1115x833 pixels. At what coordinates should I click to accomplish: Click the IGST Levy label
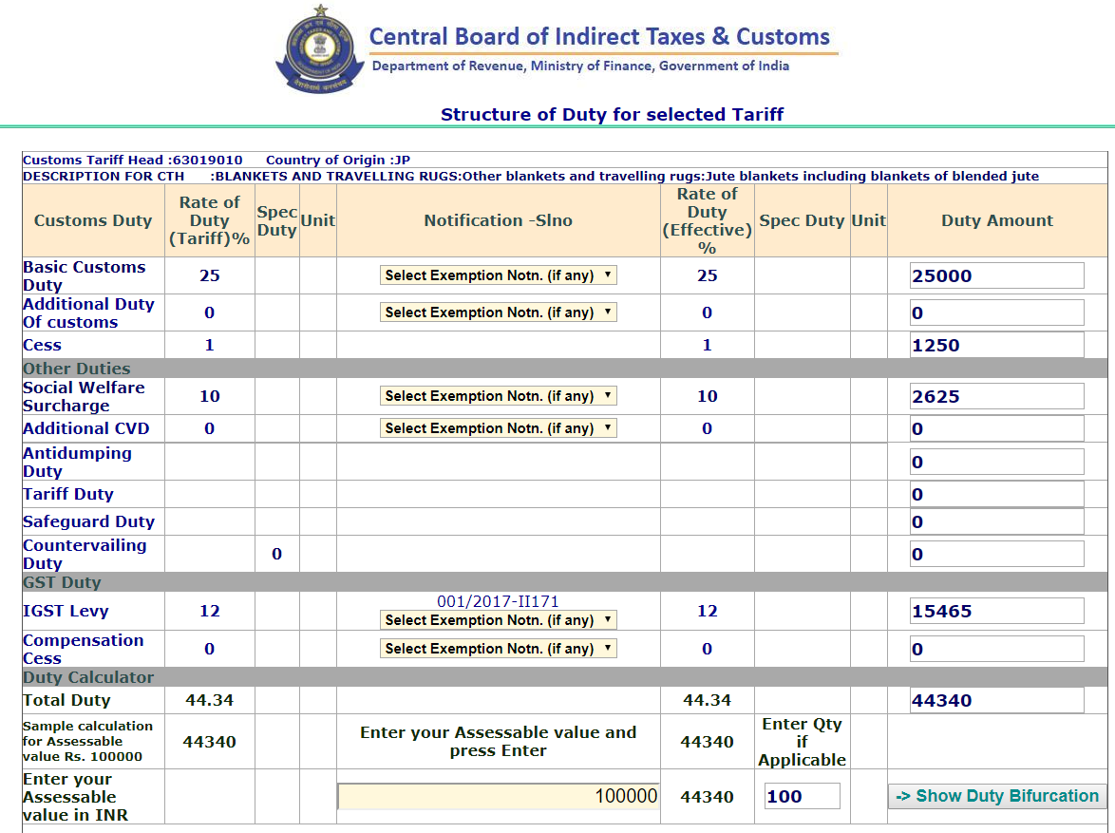pos(66,611)
